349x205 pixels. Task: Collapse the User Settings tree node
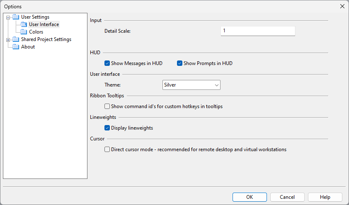coord(8,17)
